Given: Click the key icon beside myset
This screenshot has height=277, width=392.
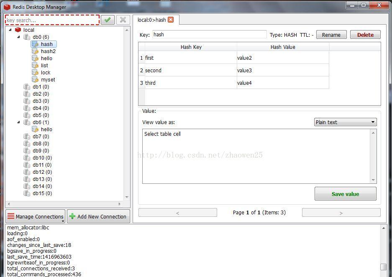Looking at the screenshot, I should coord(35,80).
